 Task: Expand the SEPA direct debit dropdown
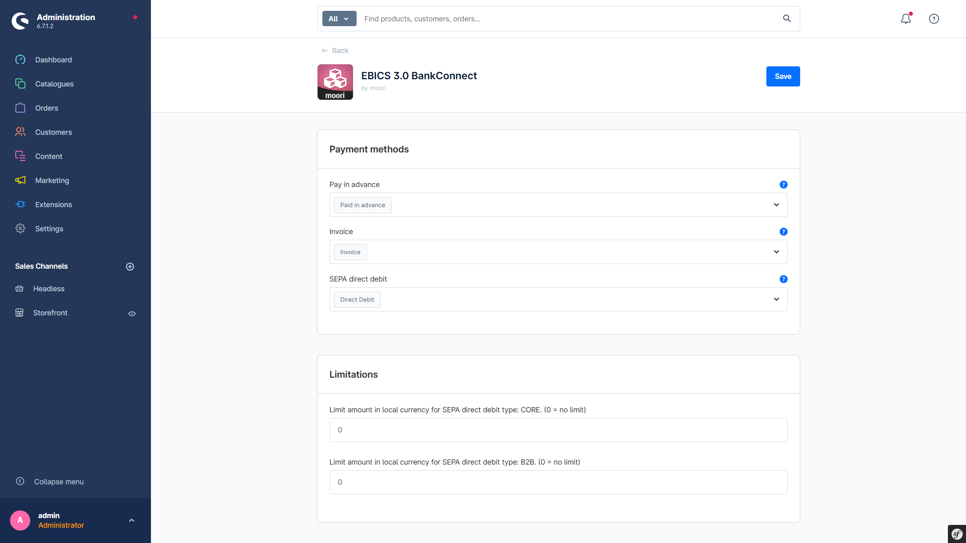pyautogui.click(x=776, y=299)
